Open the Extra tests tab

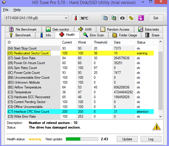(x=148, y=29)
